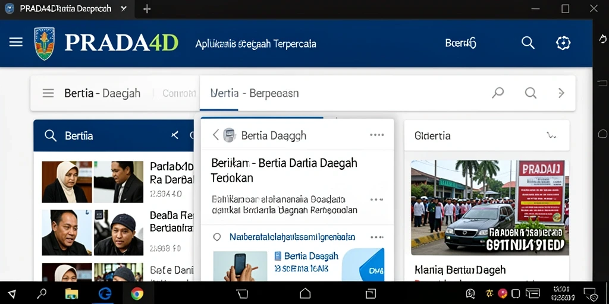Click the Bertia Daegah card title
Image resolution: width=609 pixels, height=304 pixels.
(x=311, y=256)
